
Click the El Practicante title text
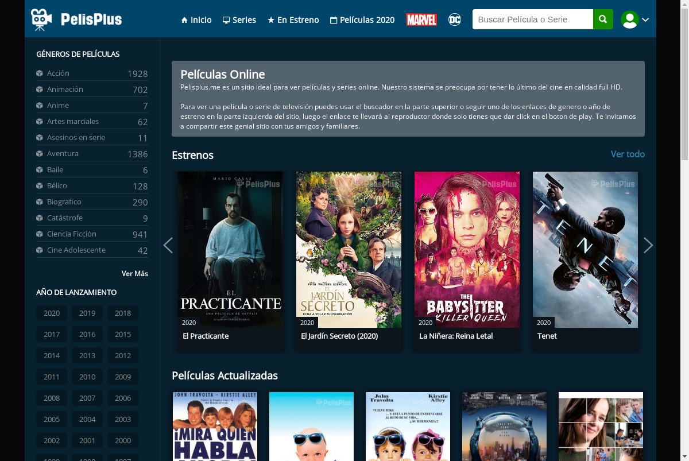[206, 336]
